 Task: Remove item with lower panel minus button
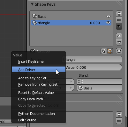tap(119, 121)
